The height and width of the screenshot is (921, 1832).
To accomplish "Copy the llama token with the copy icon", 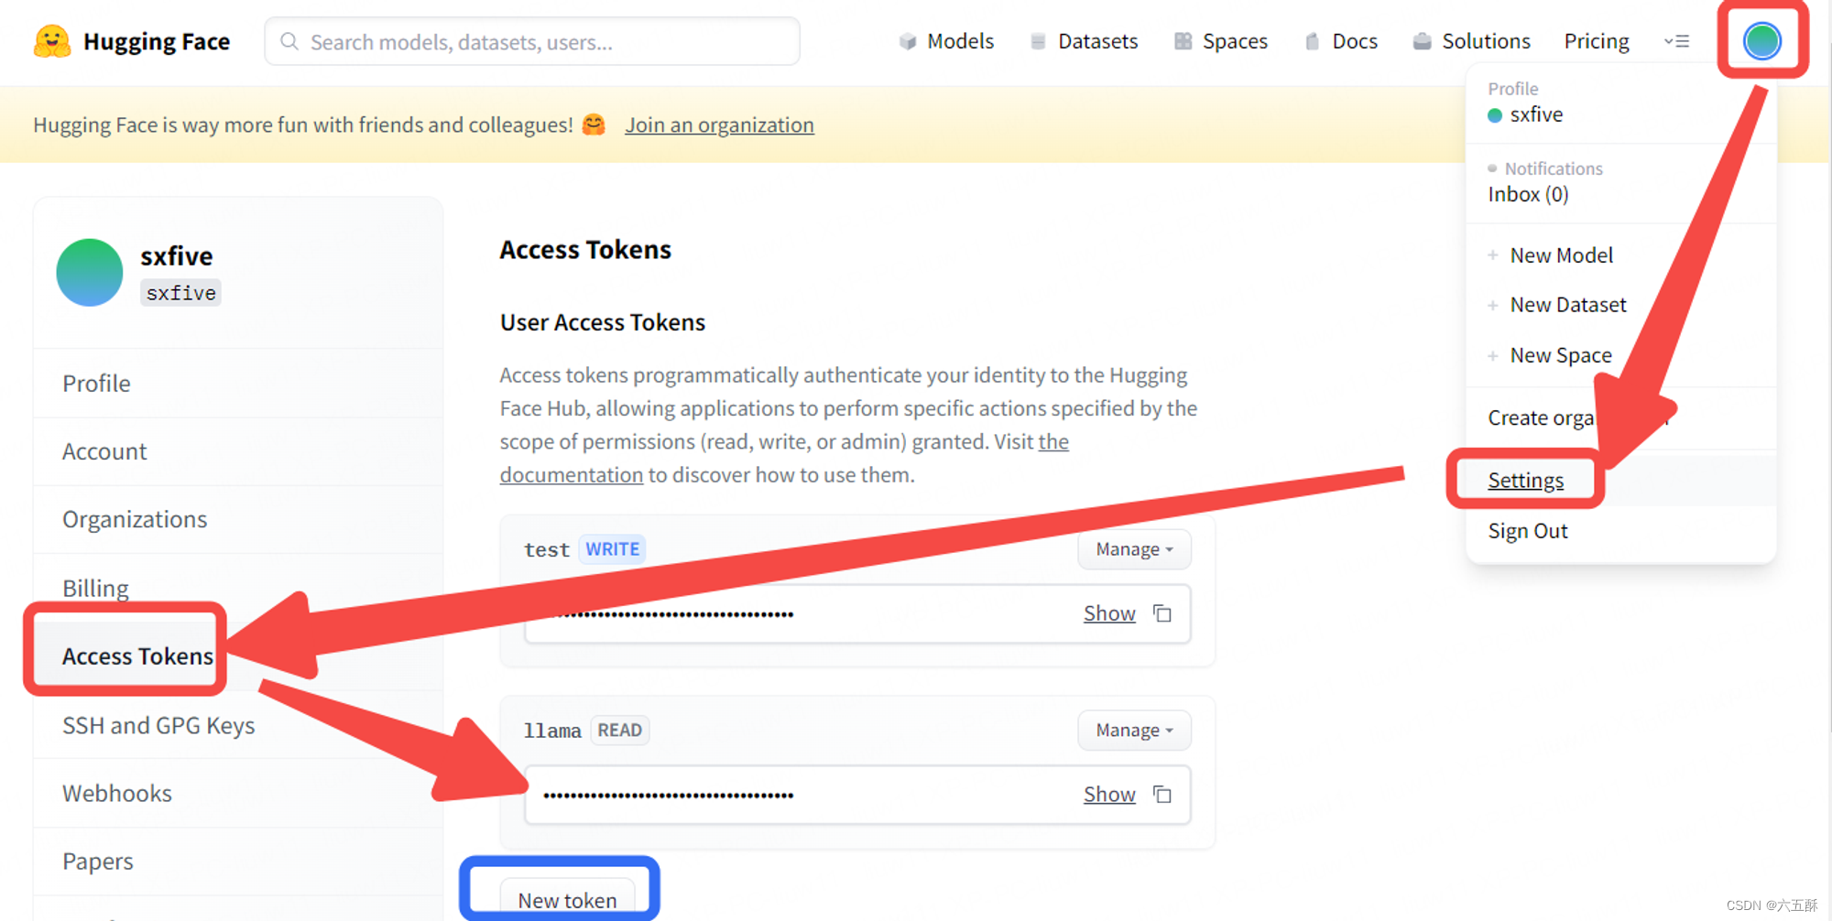I will tap(1162, 795).
